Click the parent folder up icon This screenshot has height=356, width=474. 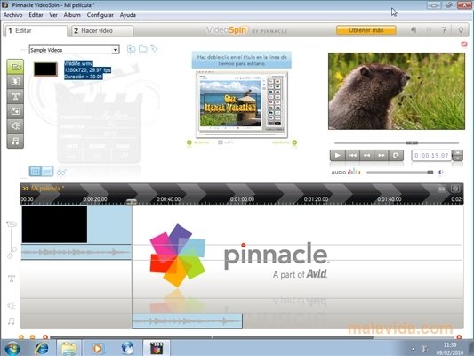pos(132,49)
